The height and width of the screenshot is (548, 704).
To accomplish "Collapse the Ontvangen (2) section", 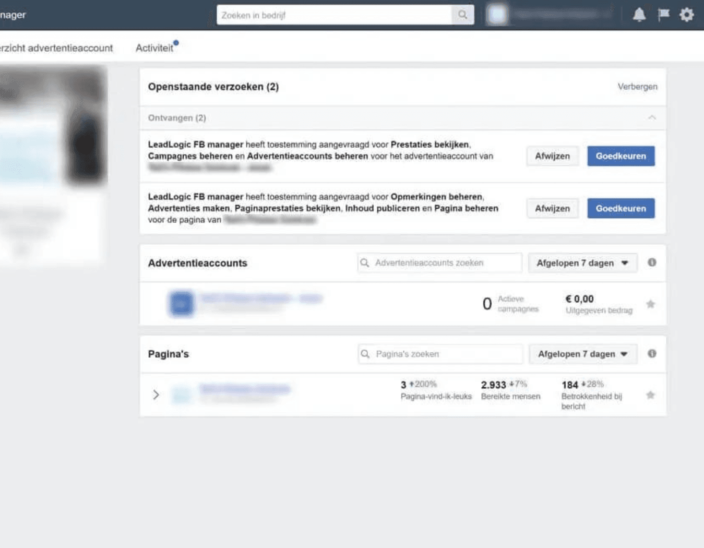I will [x=652, y=118].
